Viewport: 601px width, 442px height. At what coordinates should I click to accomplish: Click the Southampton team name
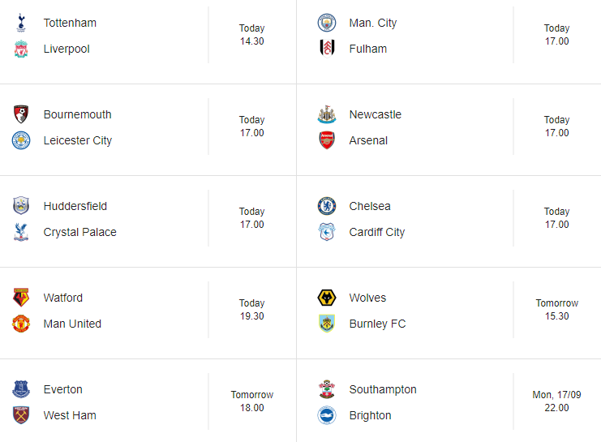tap(383, 389)
